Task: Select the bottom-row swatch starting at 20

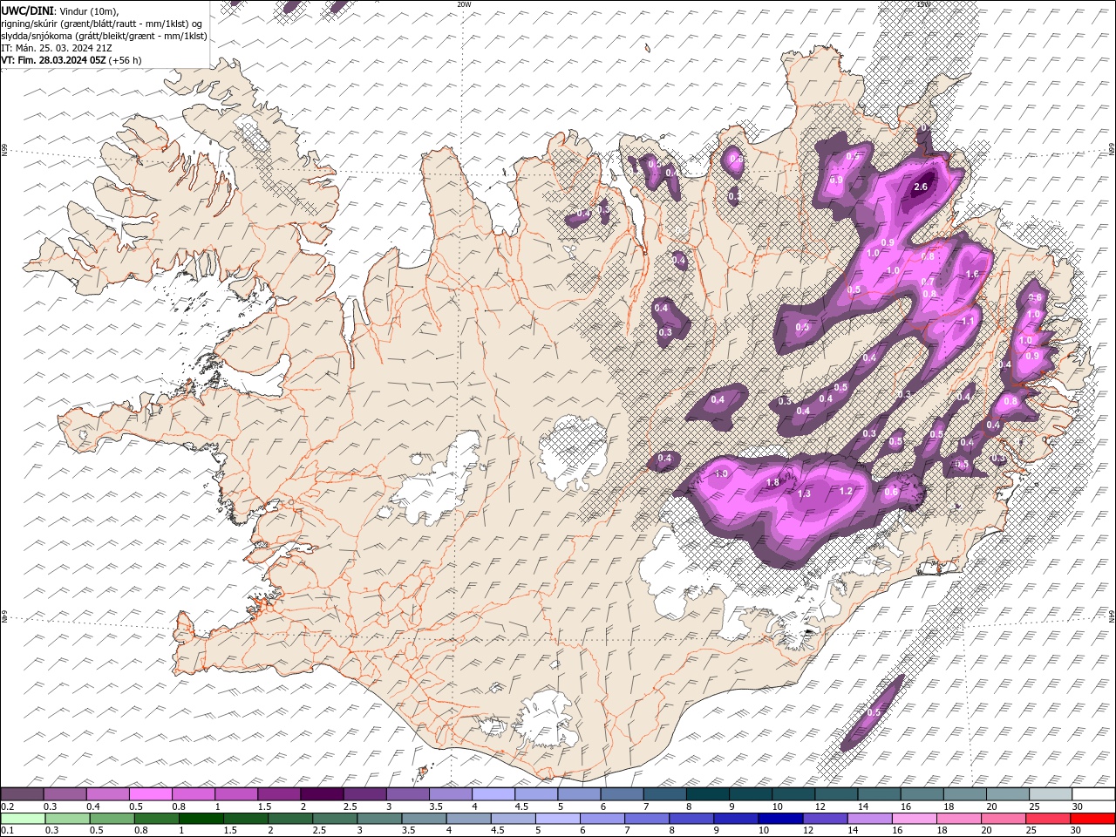Action: (x=1003, y=818)
